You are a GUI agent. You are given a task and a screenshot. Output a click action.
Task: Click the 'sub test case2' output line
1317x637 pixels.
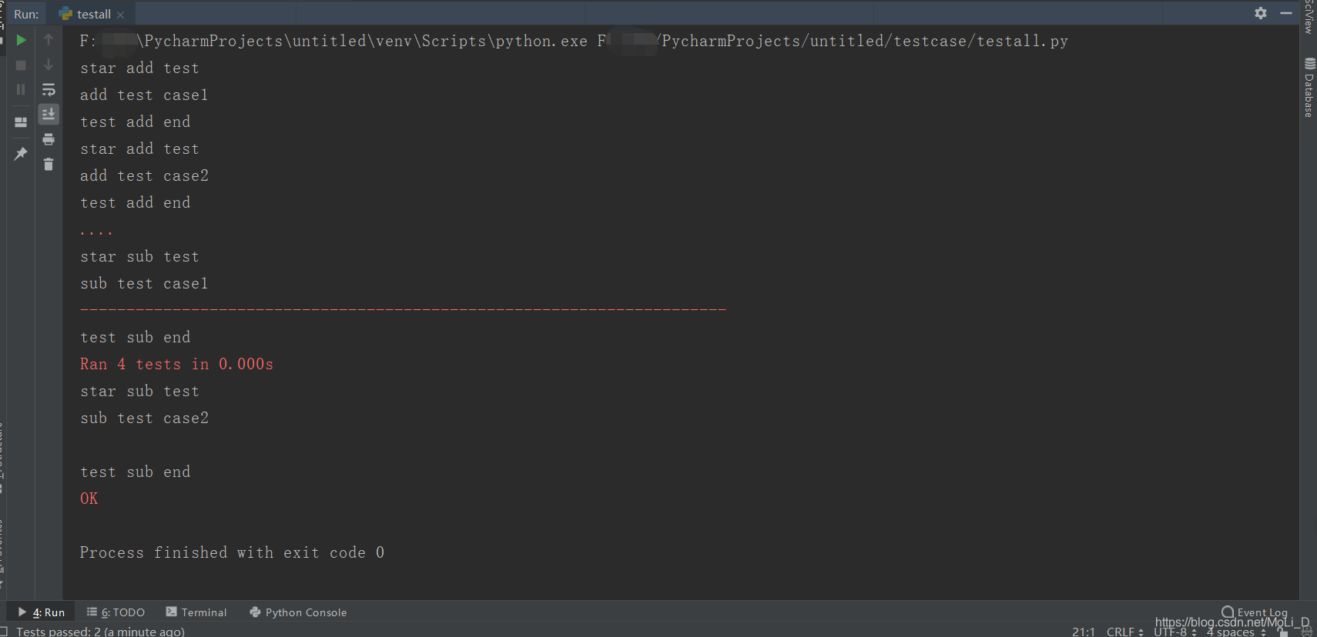[x=145, y=418]
